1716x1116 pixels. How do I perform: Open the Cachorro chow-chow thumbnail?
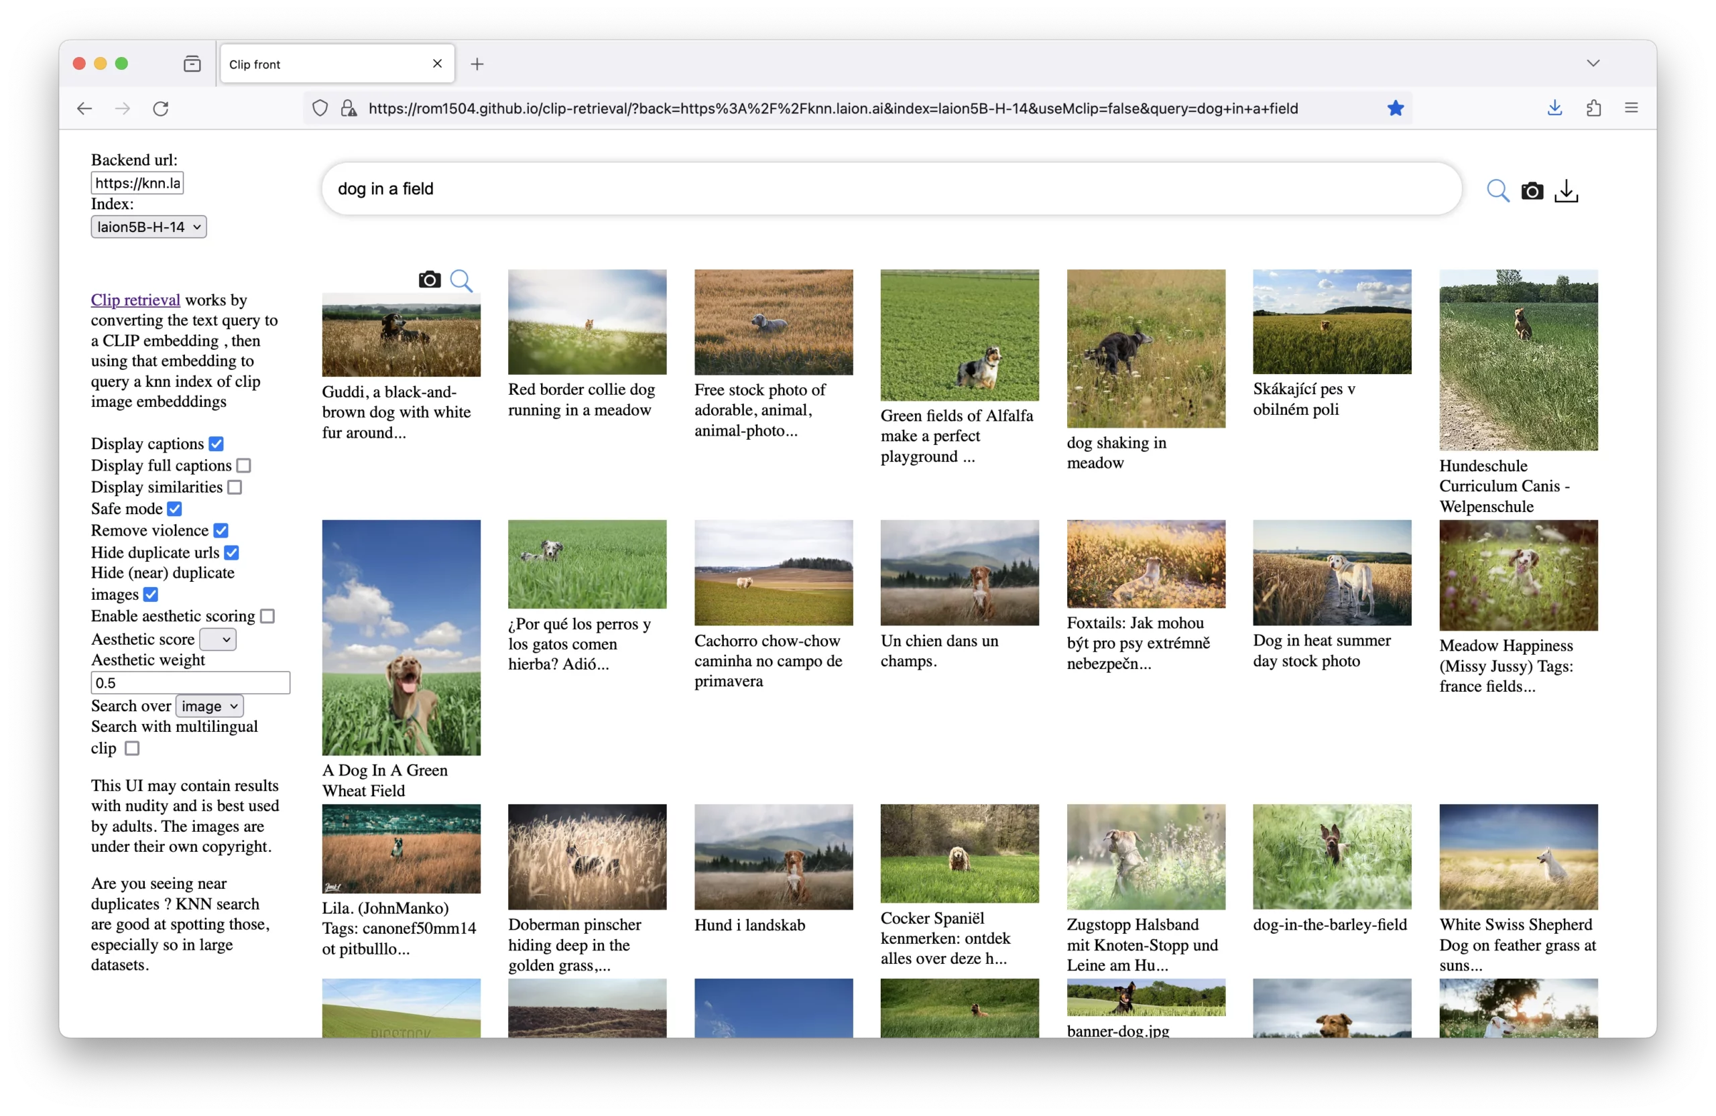pyautogui.click(x=773, y=572)
